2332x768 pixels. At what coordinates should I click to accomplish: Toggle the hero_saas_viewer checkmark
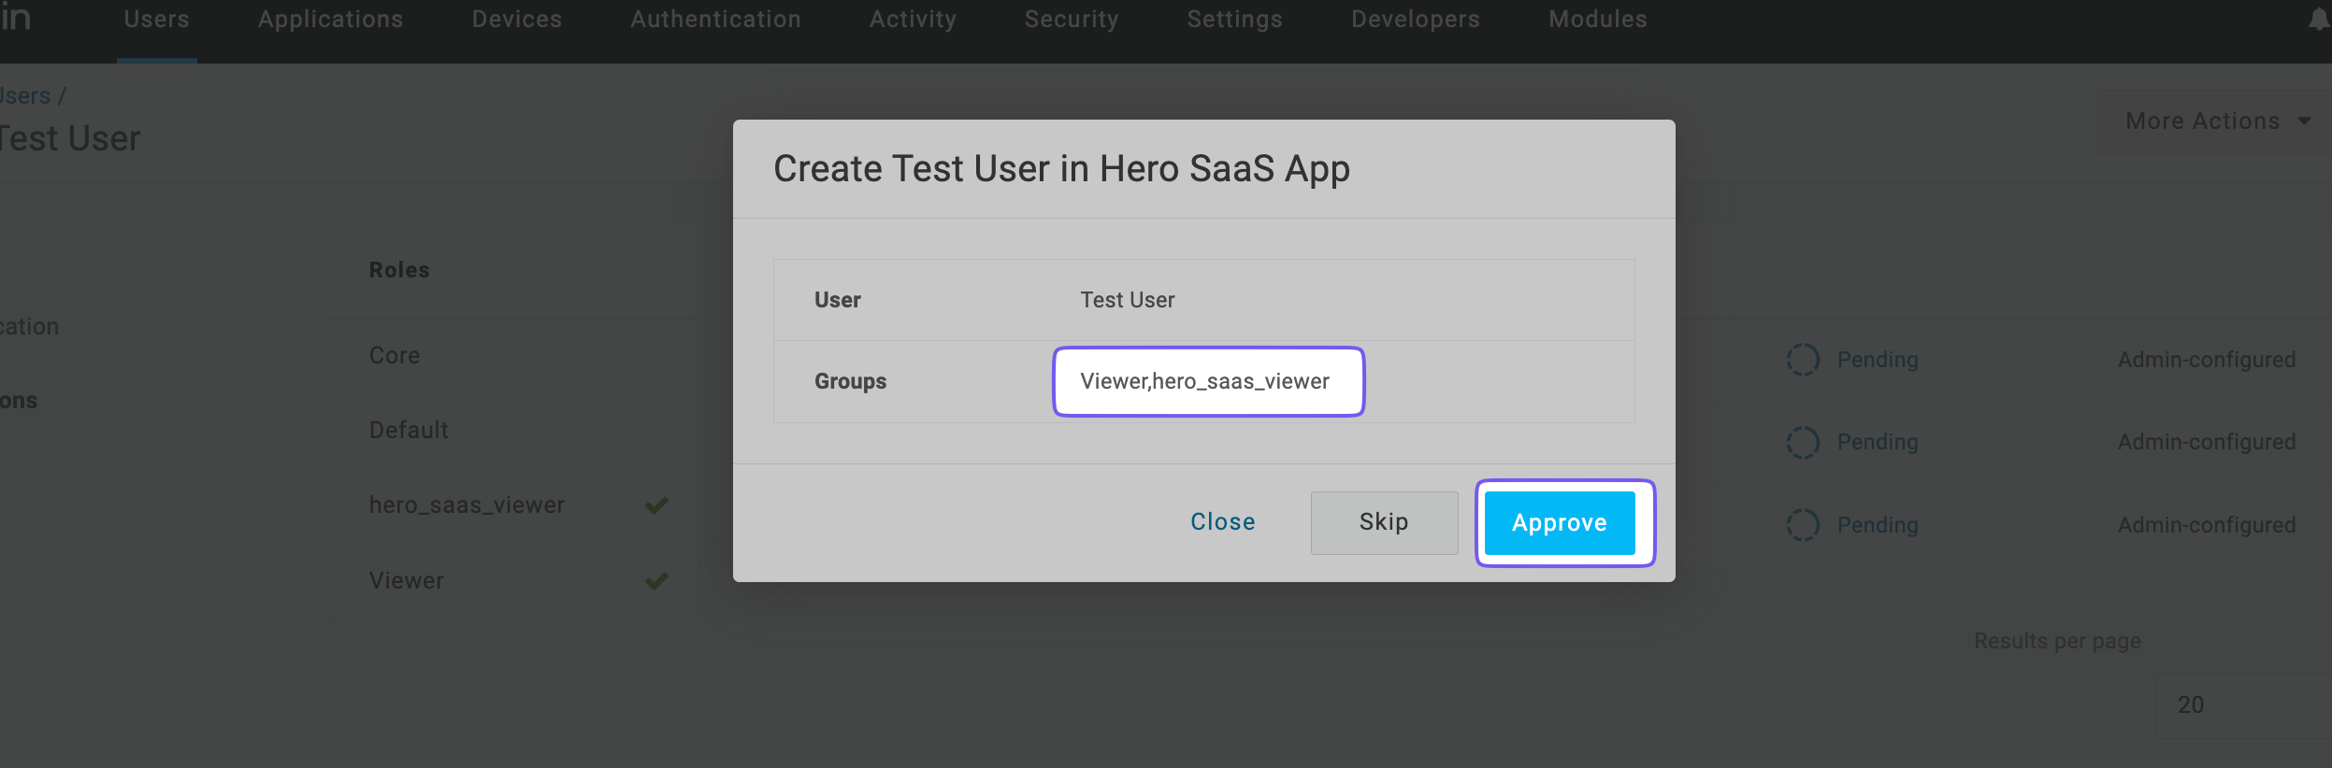click(x=656, y=505)
